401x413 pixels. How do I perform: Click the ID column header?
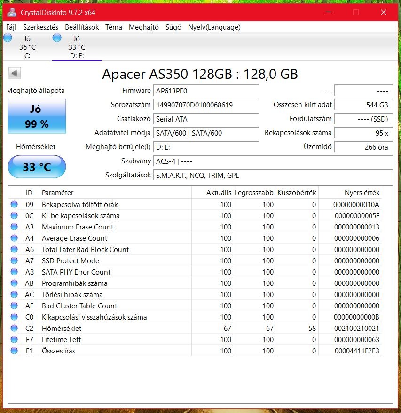(x=29, y=193)
